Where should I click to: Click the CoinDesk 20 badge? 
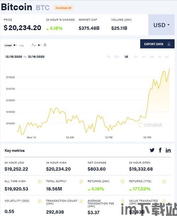pos(63,8)
